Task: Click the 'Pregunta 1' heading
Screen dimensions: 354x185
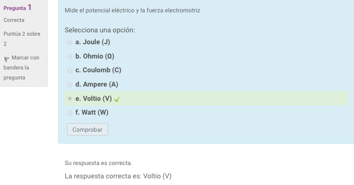Action: [18, 8]
